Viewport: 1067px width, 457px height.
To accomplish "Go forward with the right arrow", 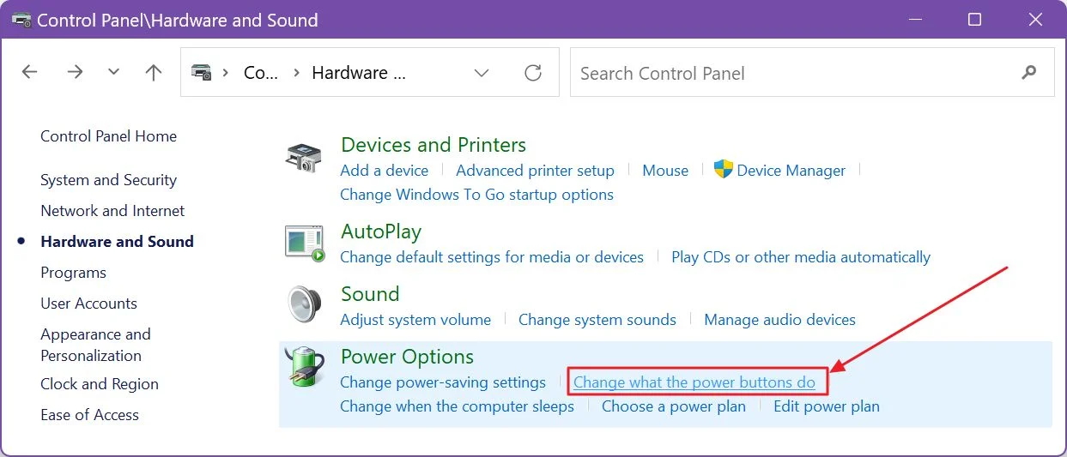I will [76, 72].
